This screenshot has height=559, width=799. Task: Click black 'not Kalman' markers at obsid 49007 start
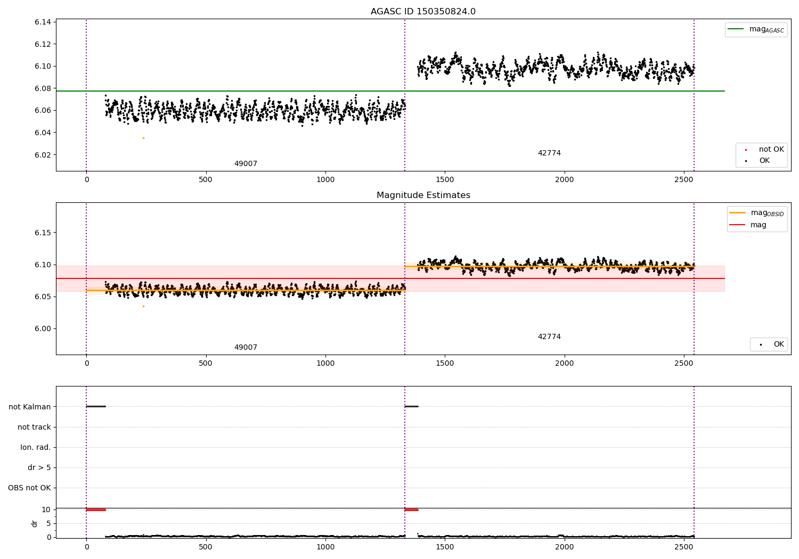coord(96,407)
